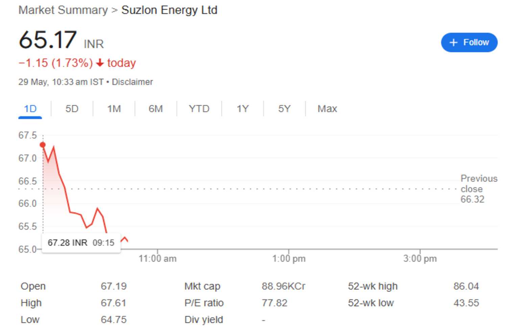Click the Mkt cap value 88.96KCr
The height and width of the screenshot is (332, 528).
(x=283, y=286)
